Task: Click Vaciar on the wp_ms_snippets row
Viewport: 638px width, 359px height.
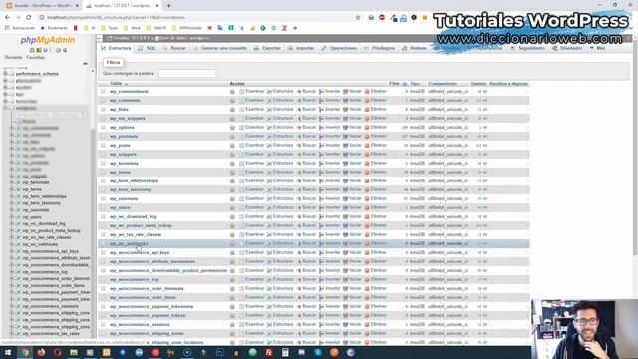Action: (x=352, y=118)
